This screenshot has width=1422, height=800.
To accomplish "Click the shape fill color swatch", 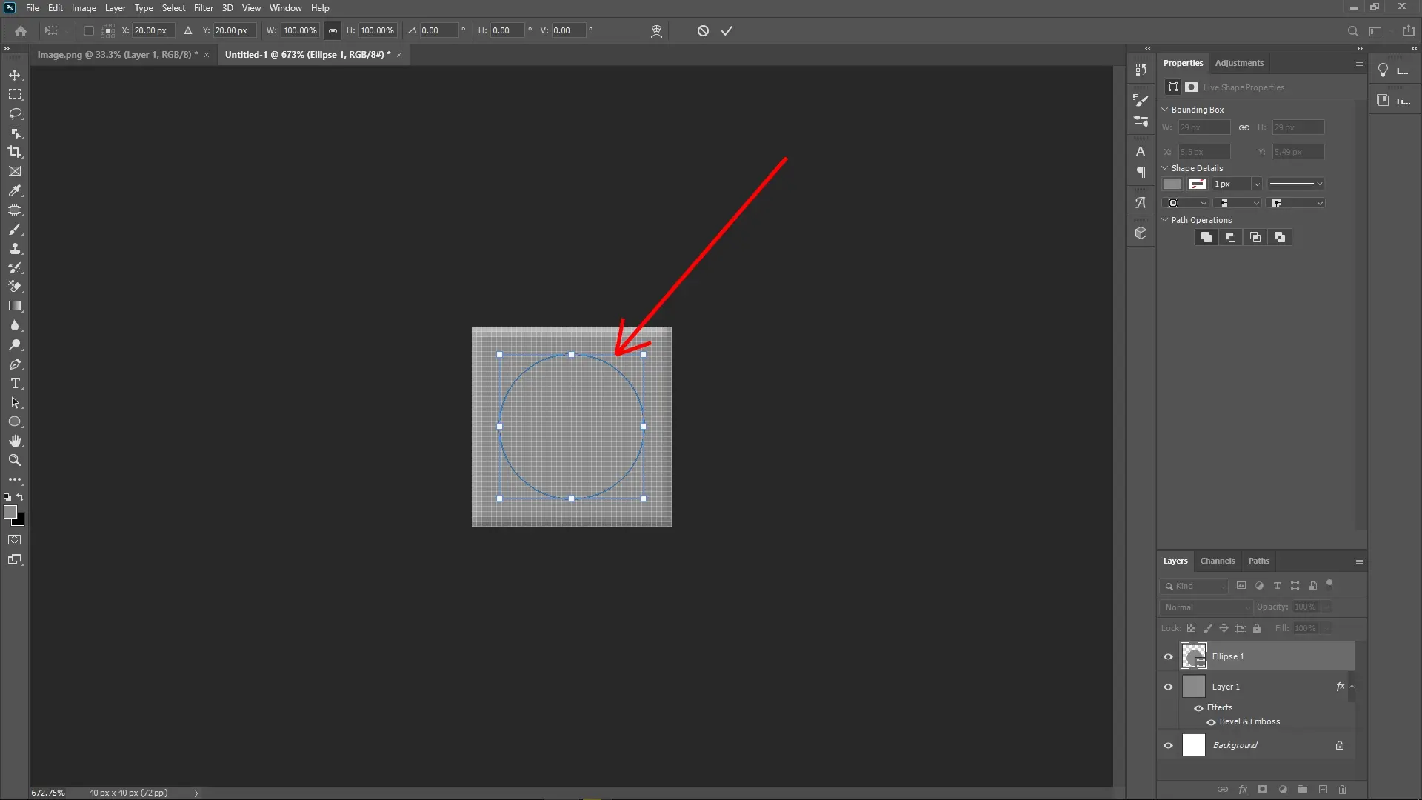I will coord(1172,184).
